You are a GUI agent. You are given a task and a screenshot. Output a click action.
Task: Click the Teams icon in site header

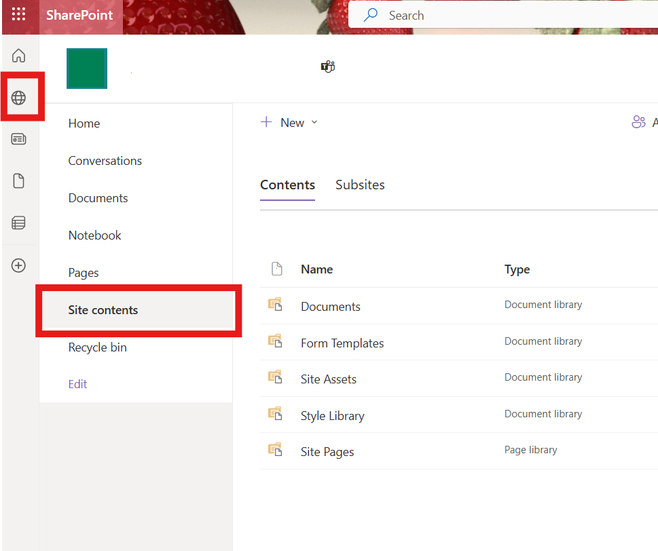pos(328,66)
